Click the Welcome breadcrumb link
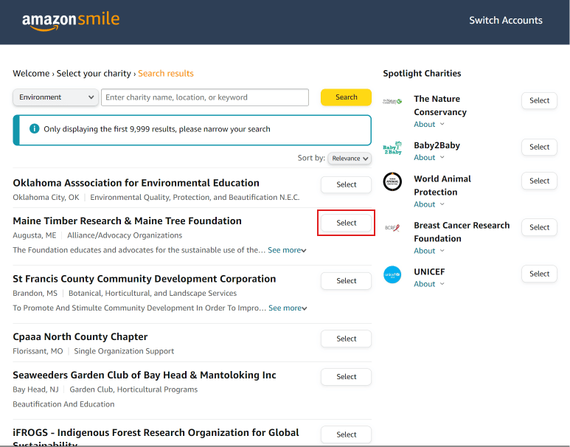 tap(31, 74)
